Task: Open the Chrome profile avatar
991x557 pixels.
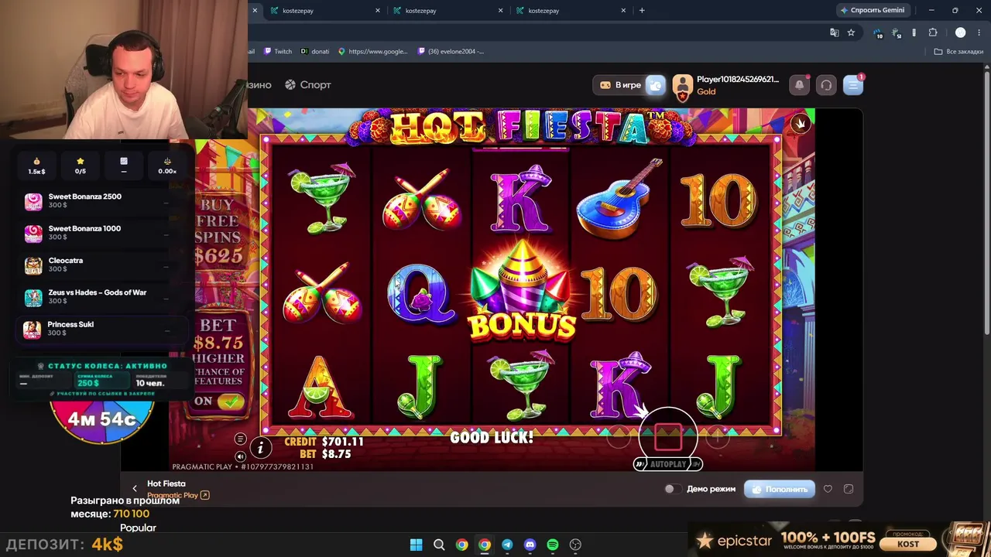Action: point(960,32)
